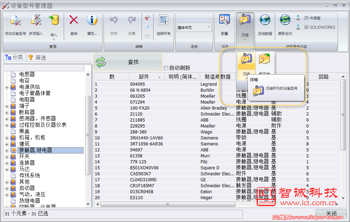Click the small copy icon in 编辑 group
Image resolution: width=350 pixels, height=222 pixels.
pos(147,27)
